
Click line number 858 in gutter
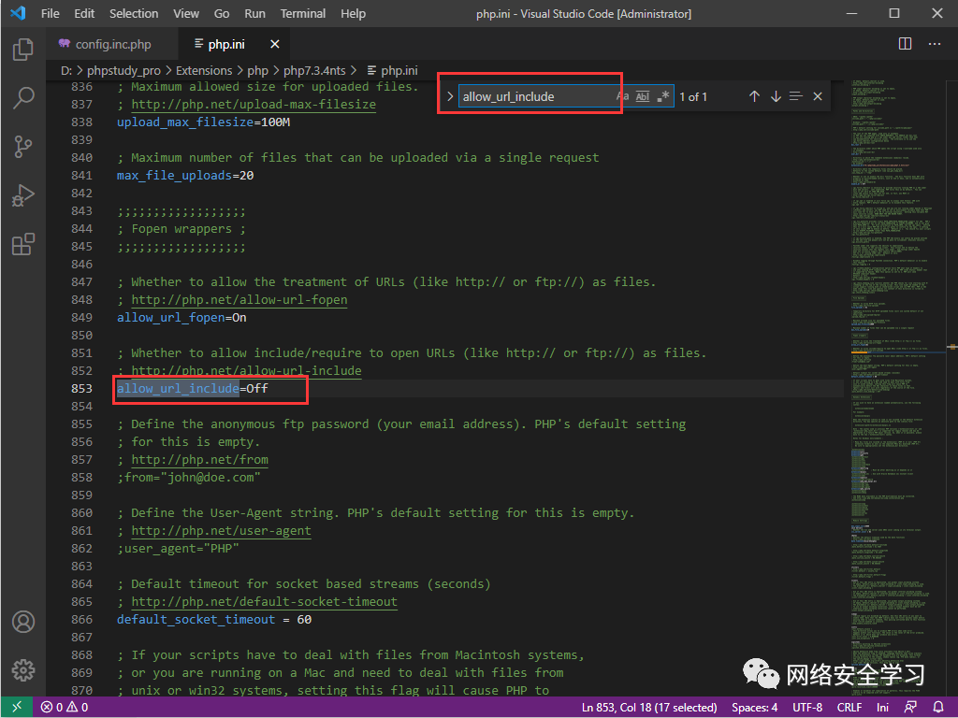81,478
